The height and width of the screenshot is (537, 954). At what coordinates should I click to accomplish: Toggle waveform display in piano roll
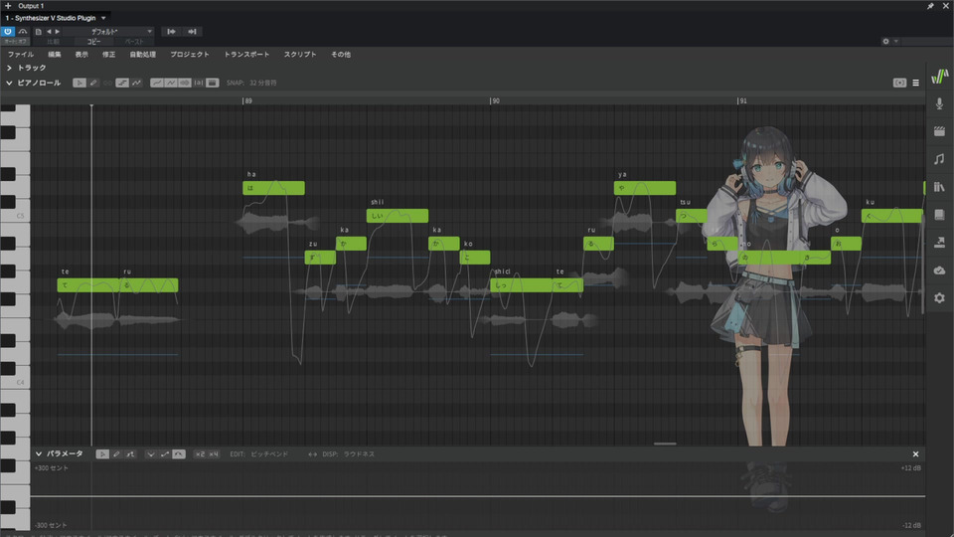click(x=185, y=83)
